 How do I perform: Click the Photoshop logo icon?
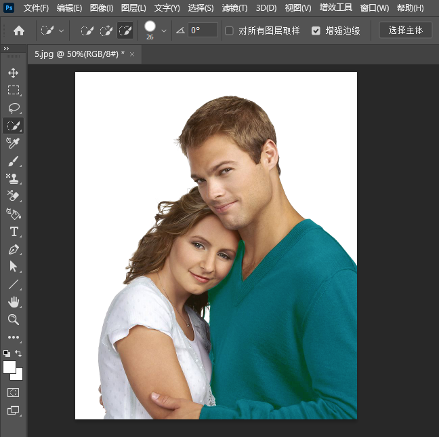click(x=9, y=7)
